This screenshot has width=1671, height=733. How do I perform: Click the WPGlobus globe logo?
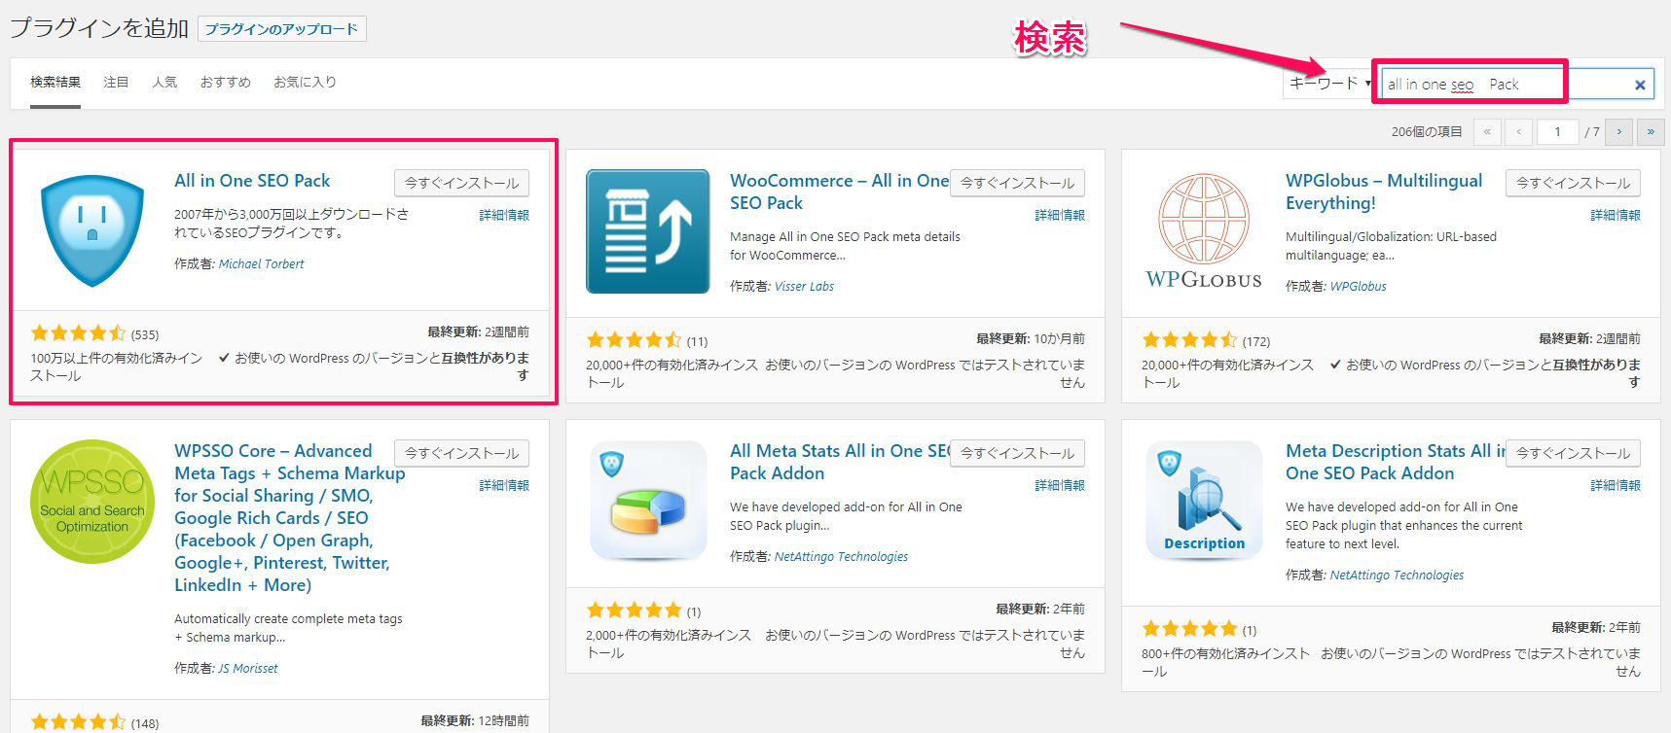coord(1204,231)
